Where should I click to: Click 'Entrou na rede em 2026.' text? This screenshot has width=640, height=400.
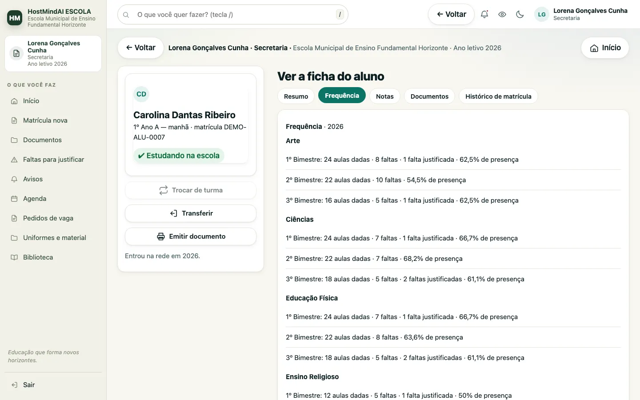(162, 256)
